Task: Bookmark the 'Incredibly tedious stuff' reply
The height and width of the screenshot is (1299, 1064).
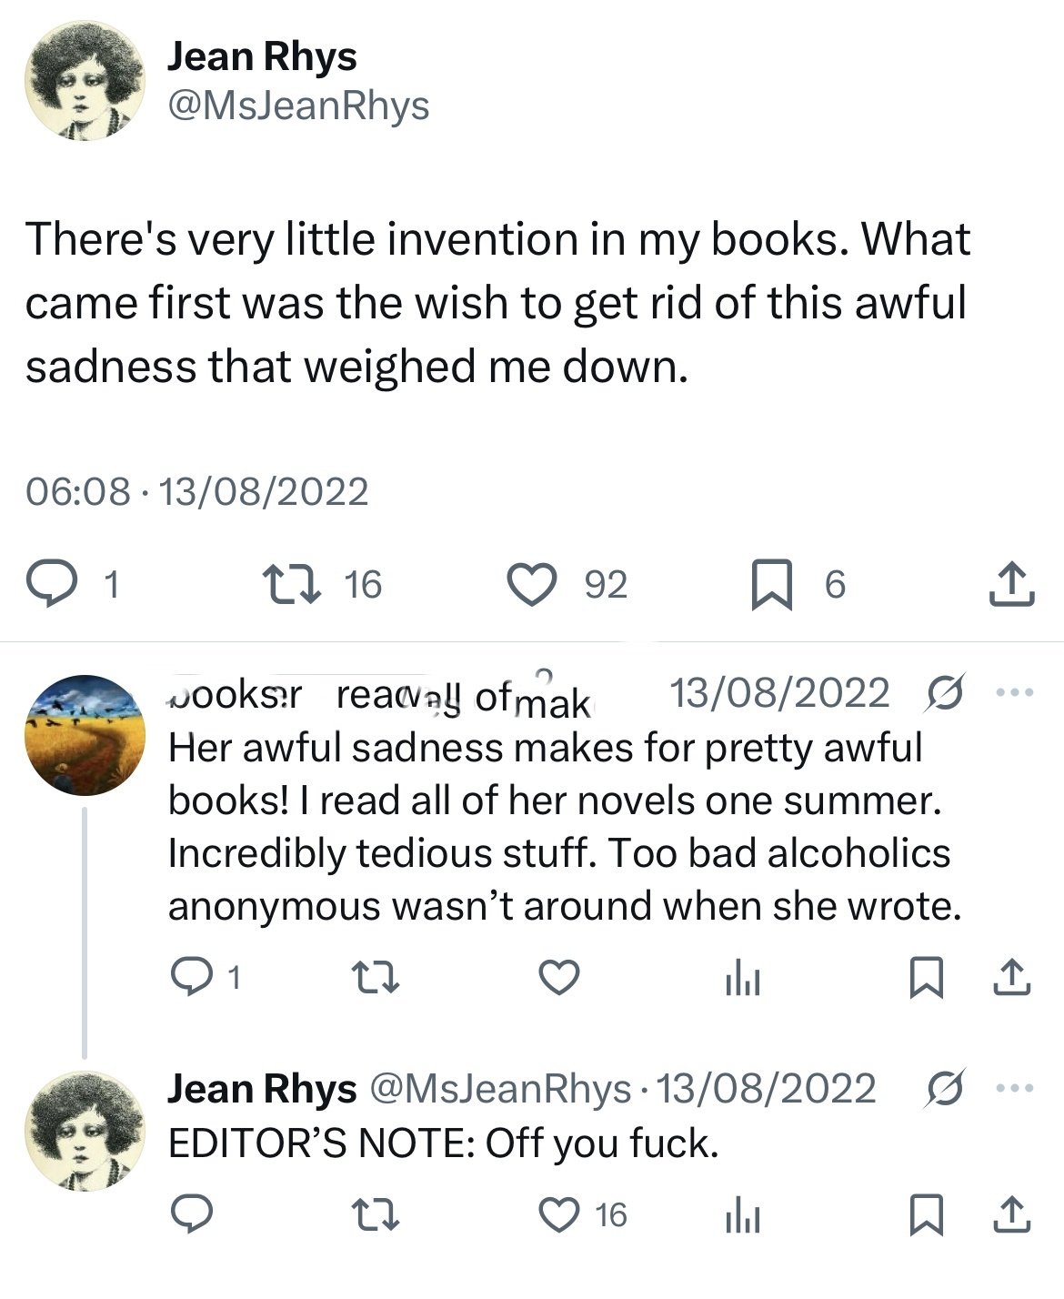Action: [926, 977]
